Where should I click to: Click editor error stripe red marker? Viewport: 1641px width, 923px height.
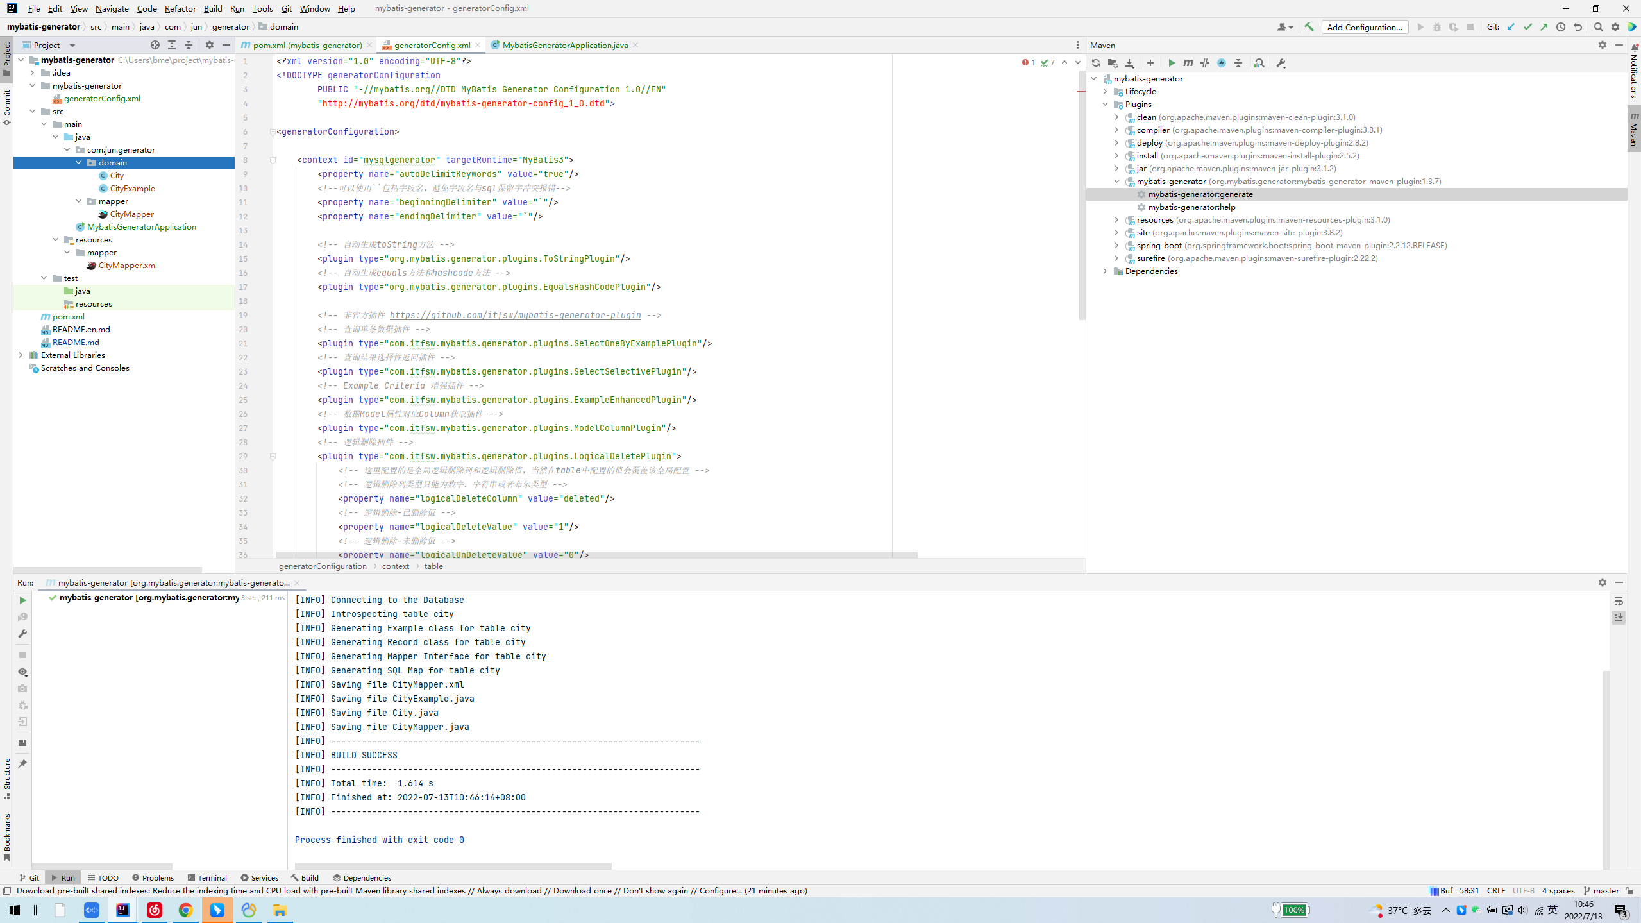[x=1081, y=91]
